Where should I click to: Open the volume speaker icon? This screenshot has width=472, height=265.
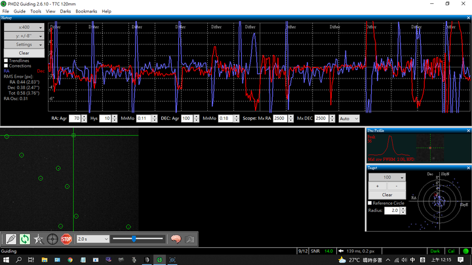404,260
